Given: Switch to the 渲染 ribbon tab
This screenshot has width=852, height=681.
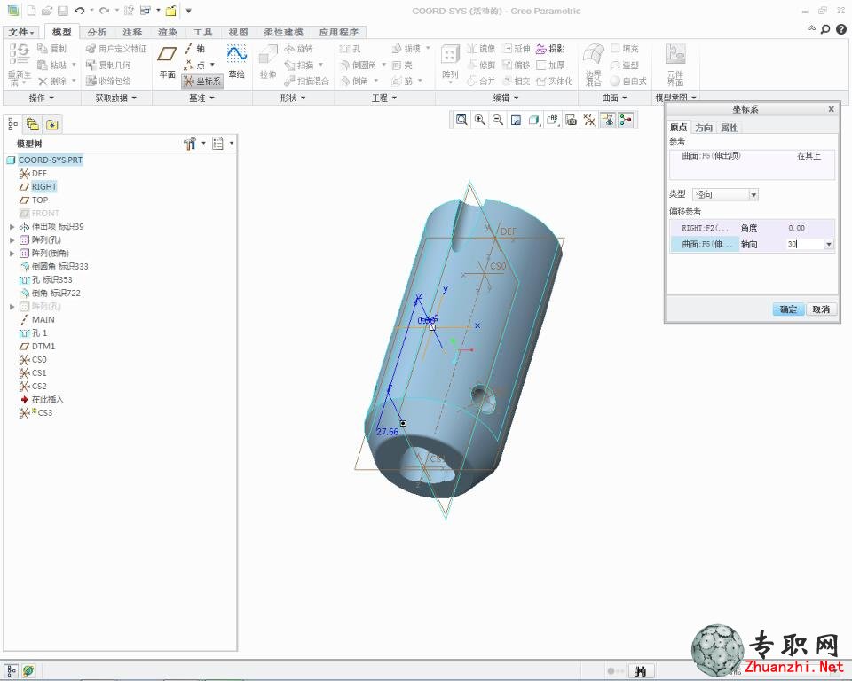Looking at the screenshot, I should (168, 32).
